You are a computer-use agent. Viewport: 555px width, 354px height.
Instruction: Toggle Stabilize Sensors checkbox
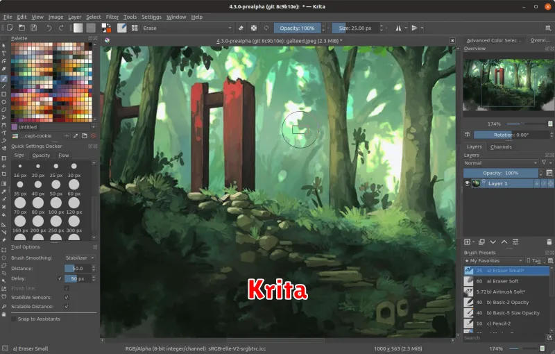pyautogui.click(x=66, y=297)
